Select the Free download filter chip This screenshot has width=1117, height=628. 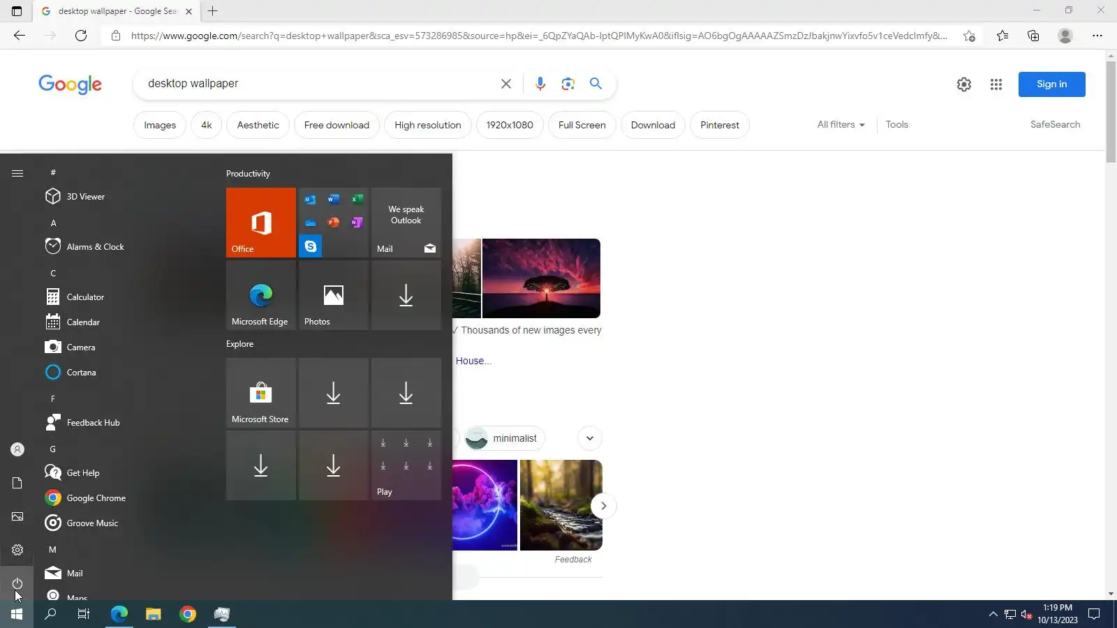336,125
